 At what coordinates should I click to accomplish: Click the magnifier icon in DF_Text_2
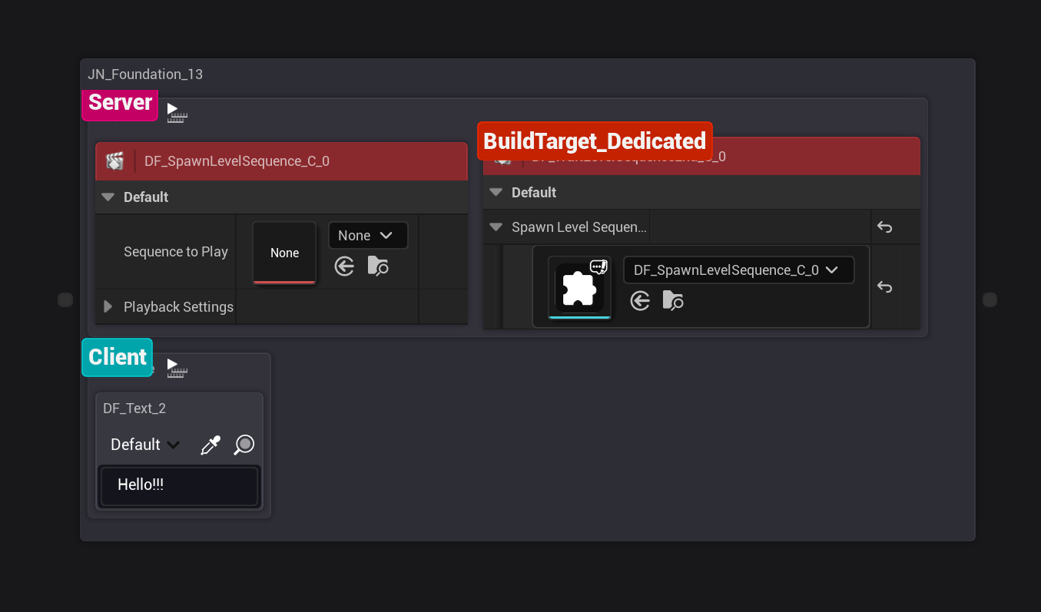point(244,445)
